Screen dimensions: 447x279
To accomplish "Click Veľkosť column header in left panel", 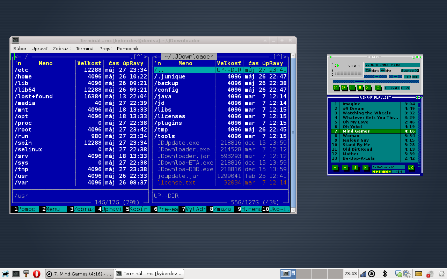I will [x=89, y=63].
